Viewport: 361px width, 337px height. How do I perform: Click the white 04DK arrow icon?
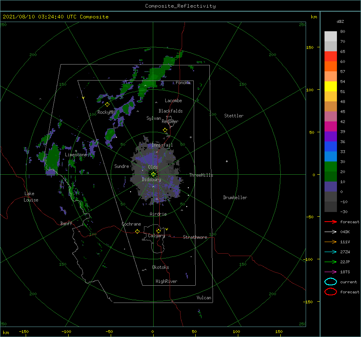tap(331, 232)
